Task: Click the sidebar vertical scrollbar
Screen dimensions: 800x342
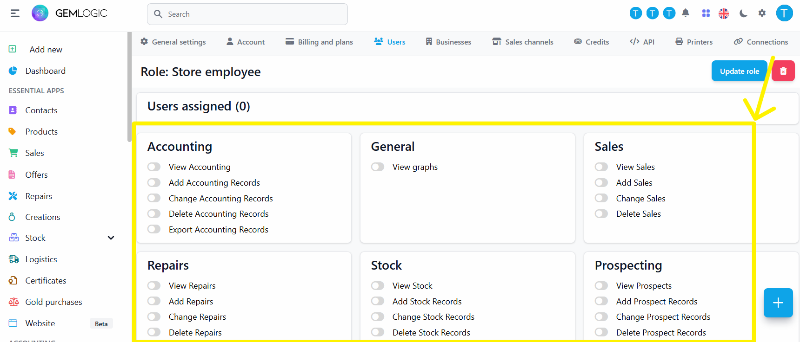Action: (x=129, y=87)
